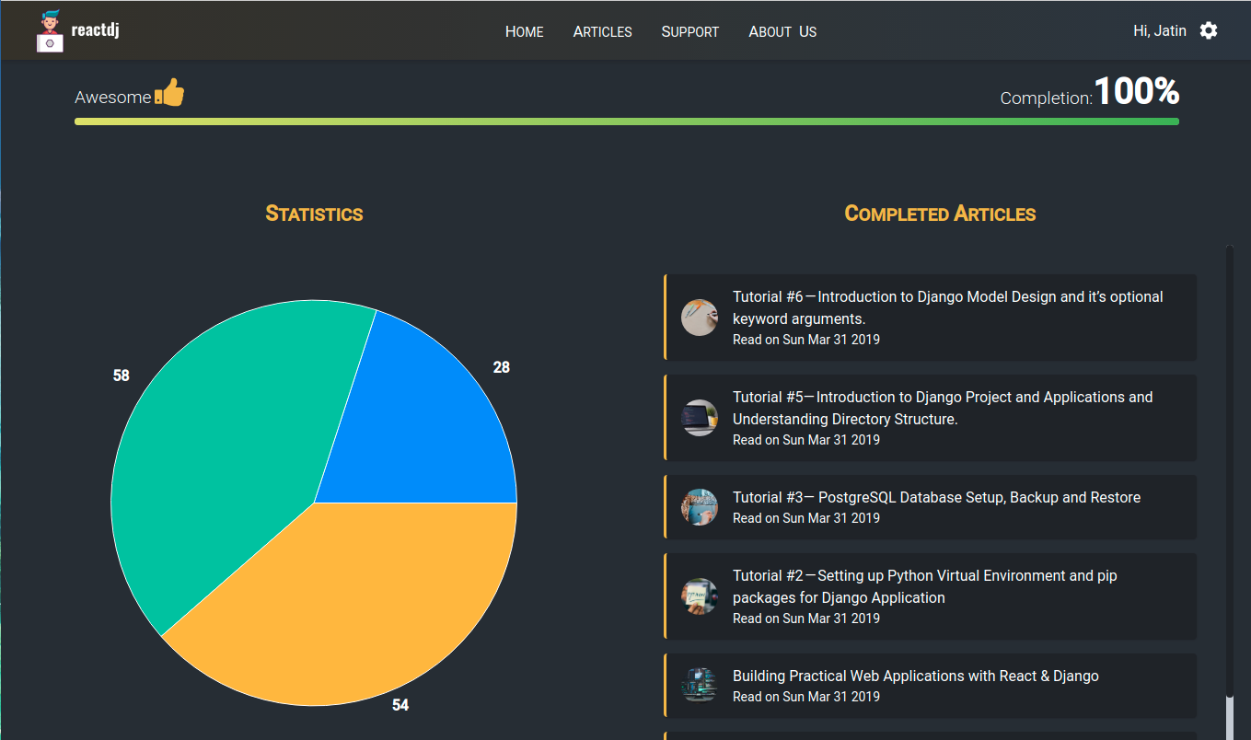Click the Tutorial #3 circular thumbnail
Viewport: 1251px width, 740px height.
(700, 506)
